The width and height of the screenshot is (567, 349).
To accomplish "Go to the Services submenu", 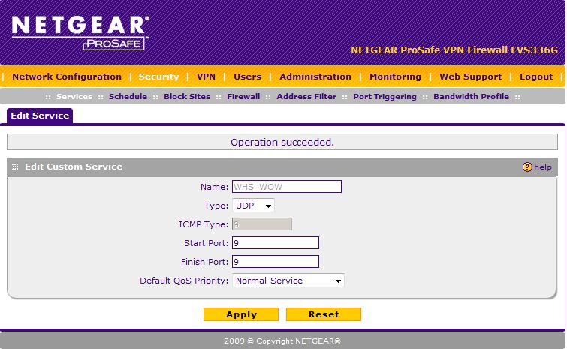I will [74, 97].
